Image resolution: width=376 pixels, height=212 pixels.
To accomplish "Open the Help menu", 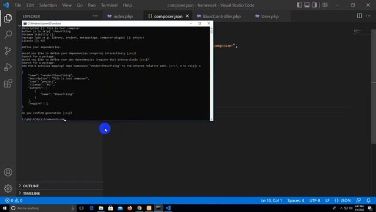I will pos(127,5).
